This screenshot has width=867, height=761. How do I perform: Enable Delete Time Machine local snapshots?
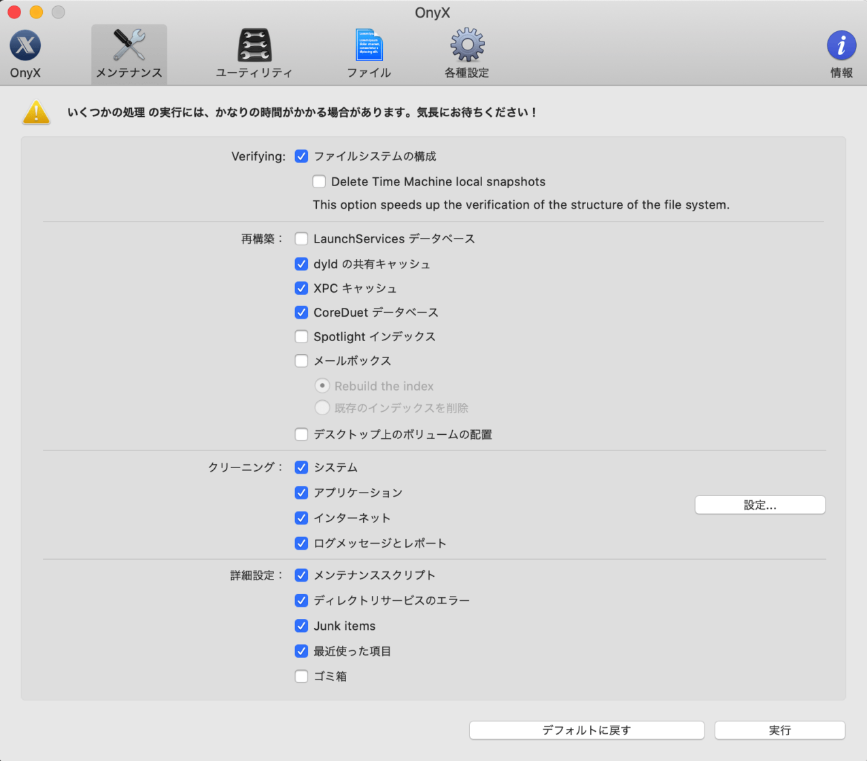319,181
